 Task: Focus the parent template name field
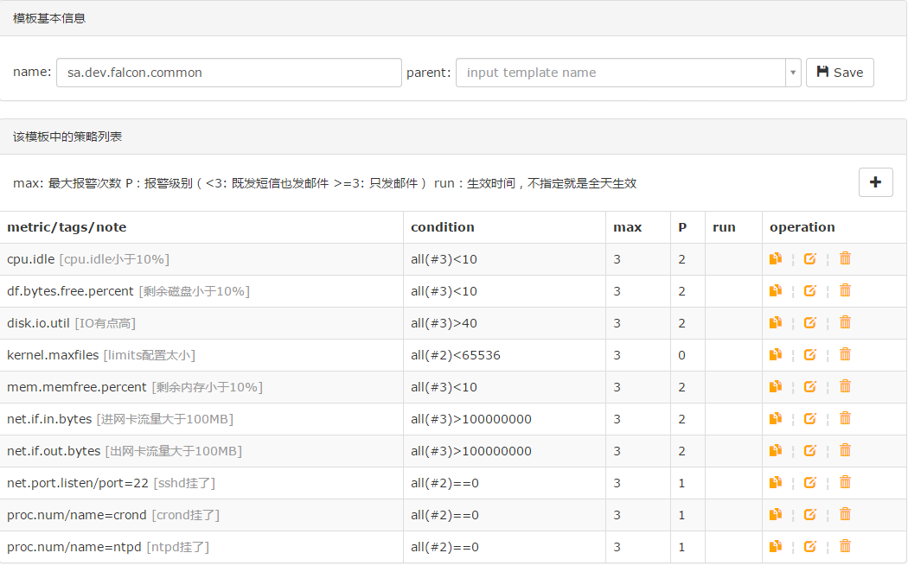621,73
